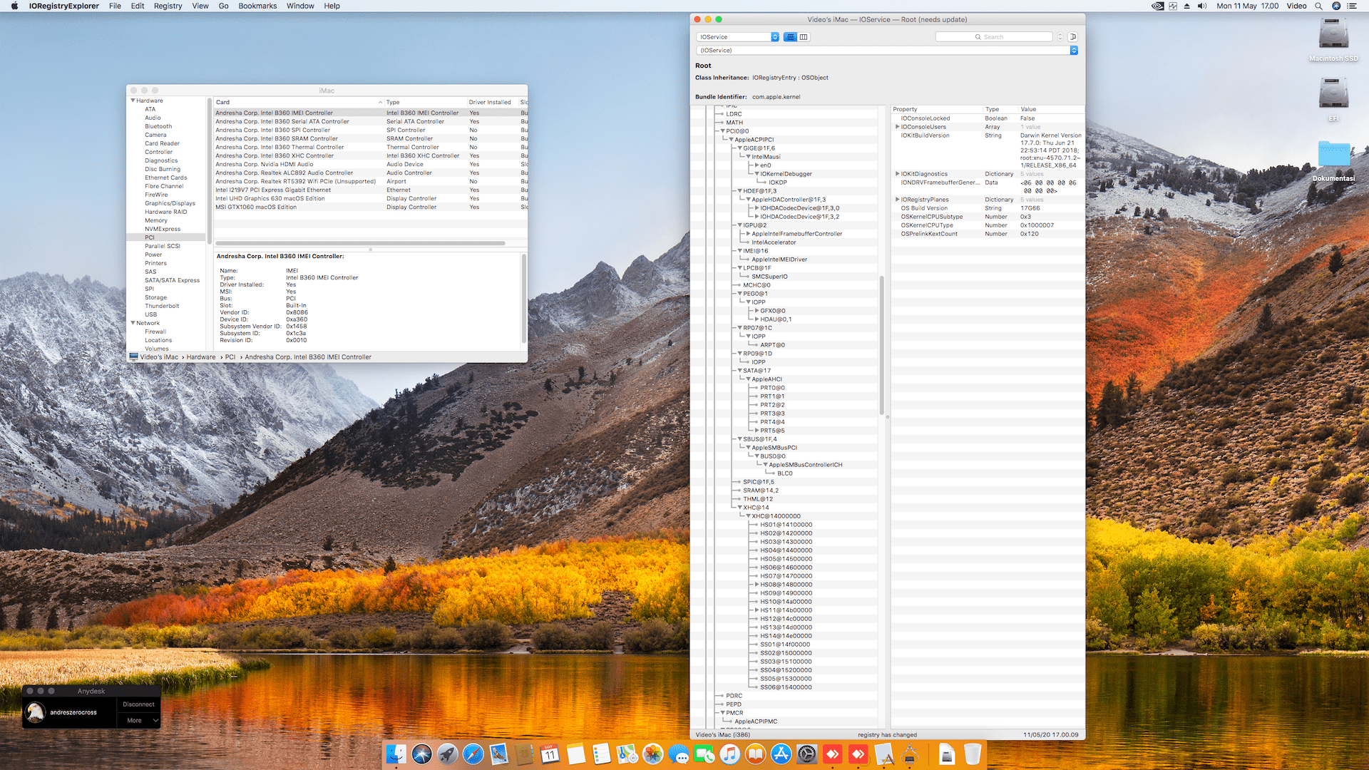1369x770 pixels.
Task: Open App Store from the dock
Action: [781, 754]
